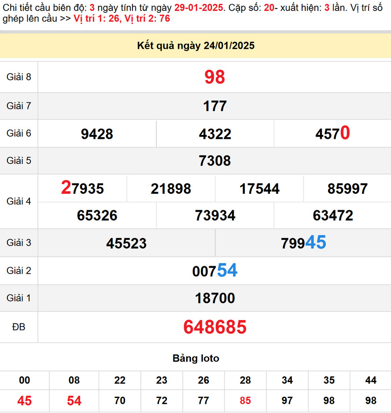The width and height of the screenshot is (391, 413).
Task: Click Giải 3 number 79945
Action: (x=303, y=243)
